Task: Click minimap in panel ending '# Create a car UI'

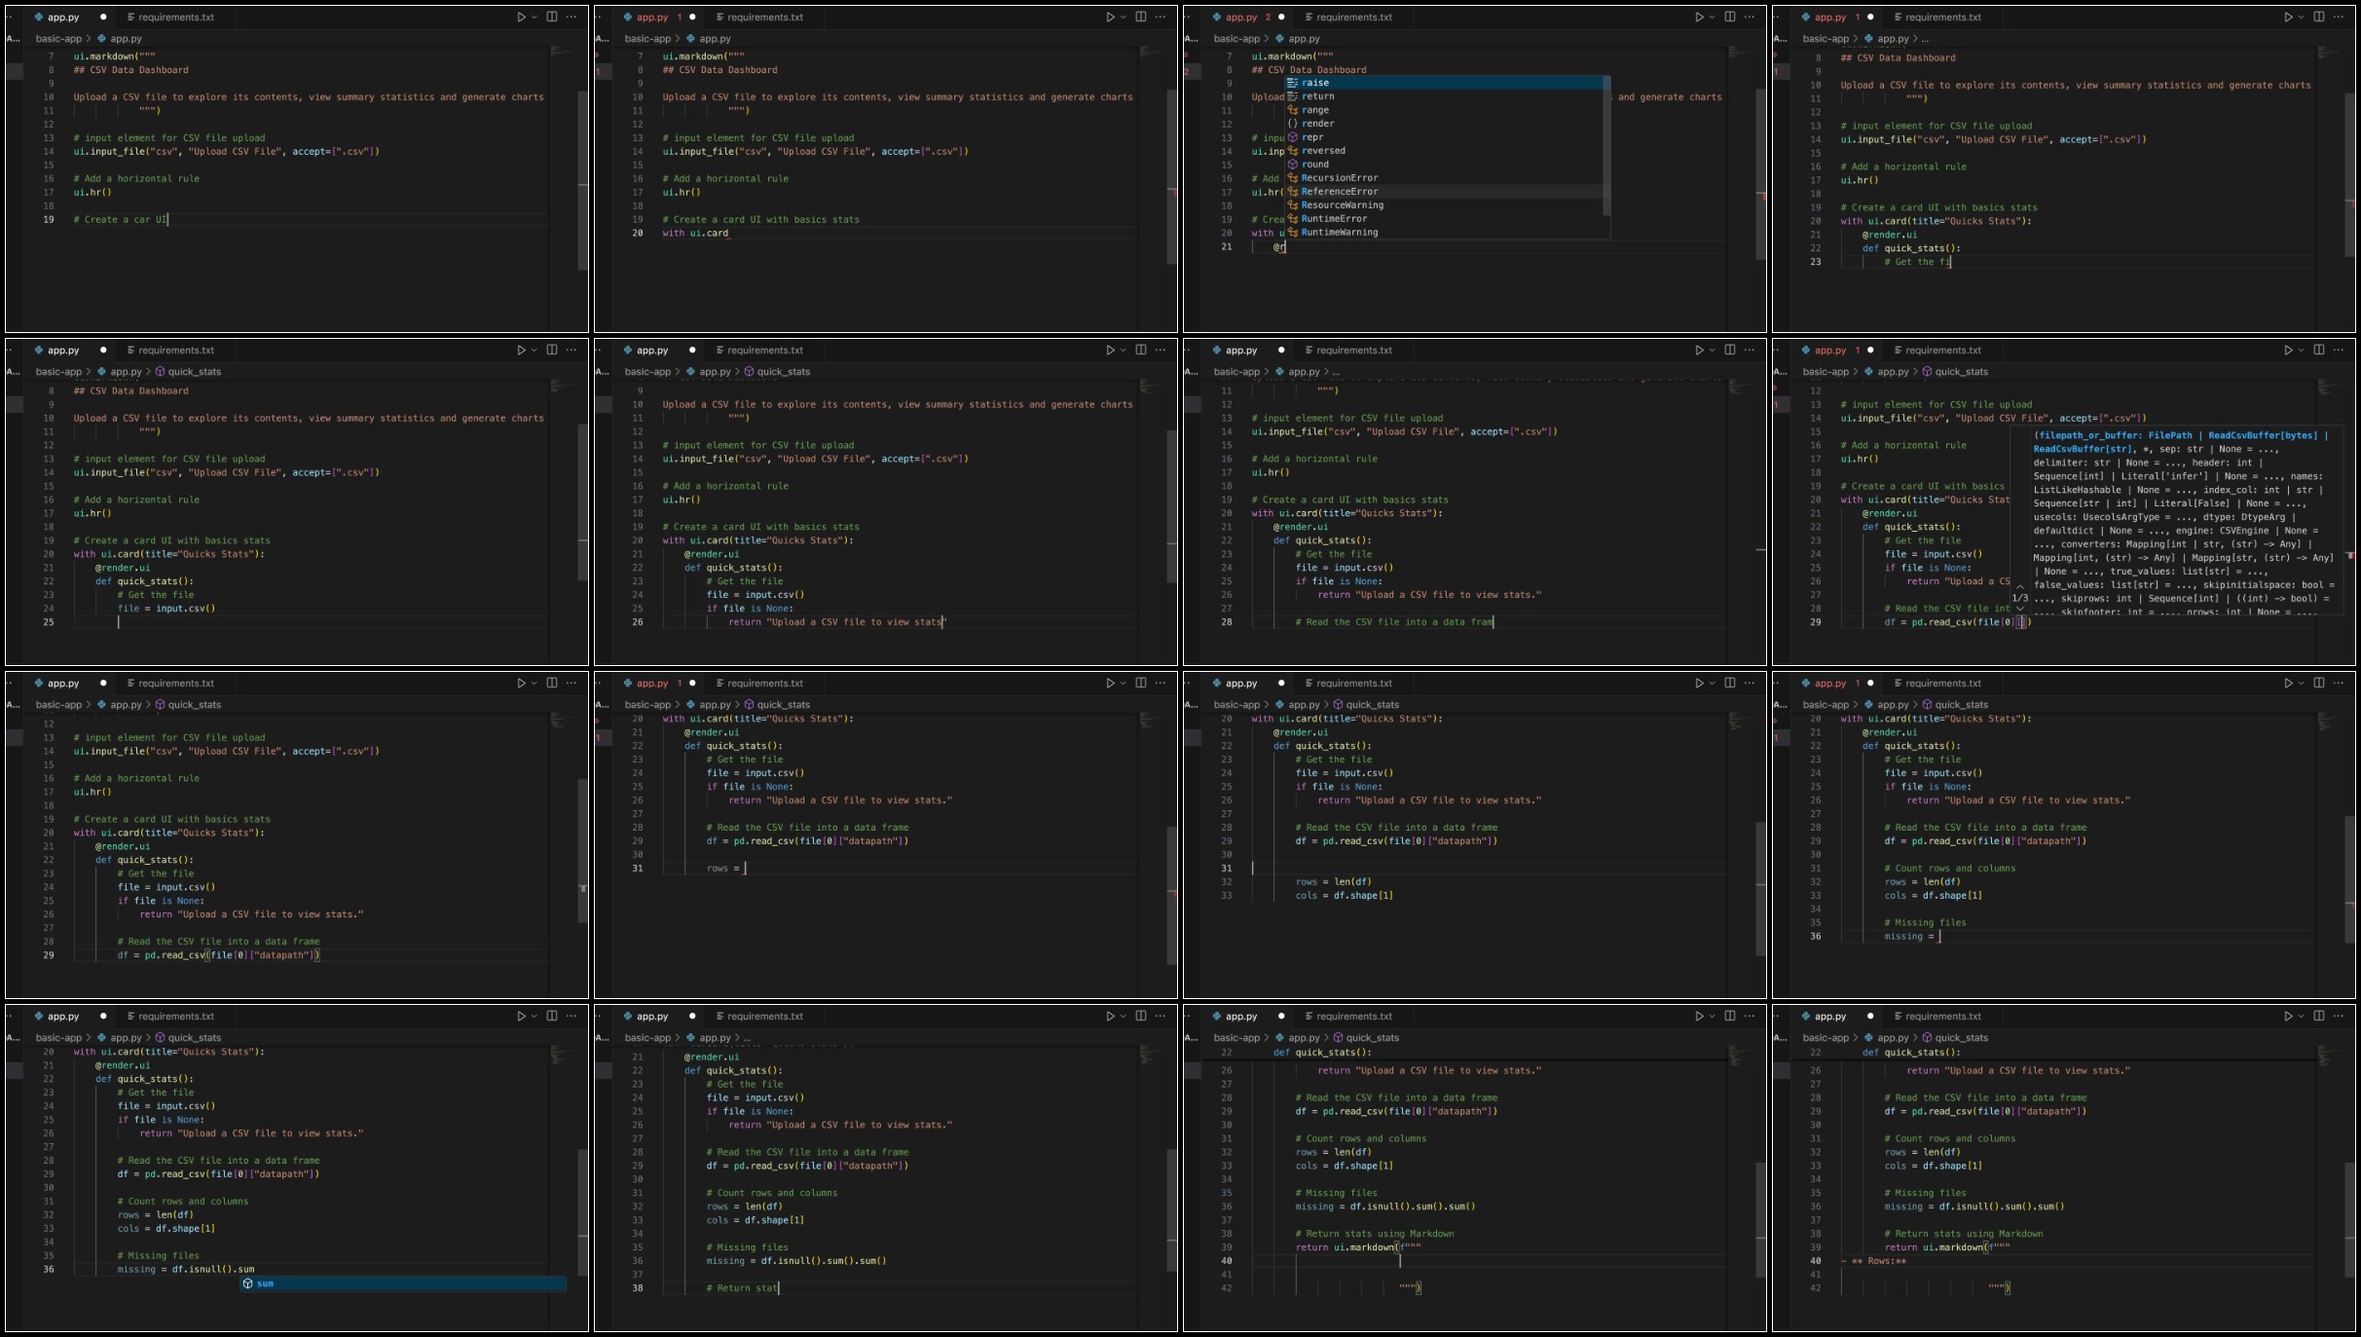Action: click(x=562, y=52)
